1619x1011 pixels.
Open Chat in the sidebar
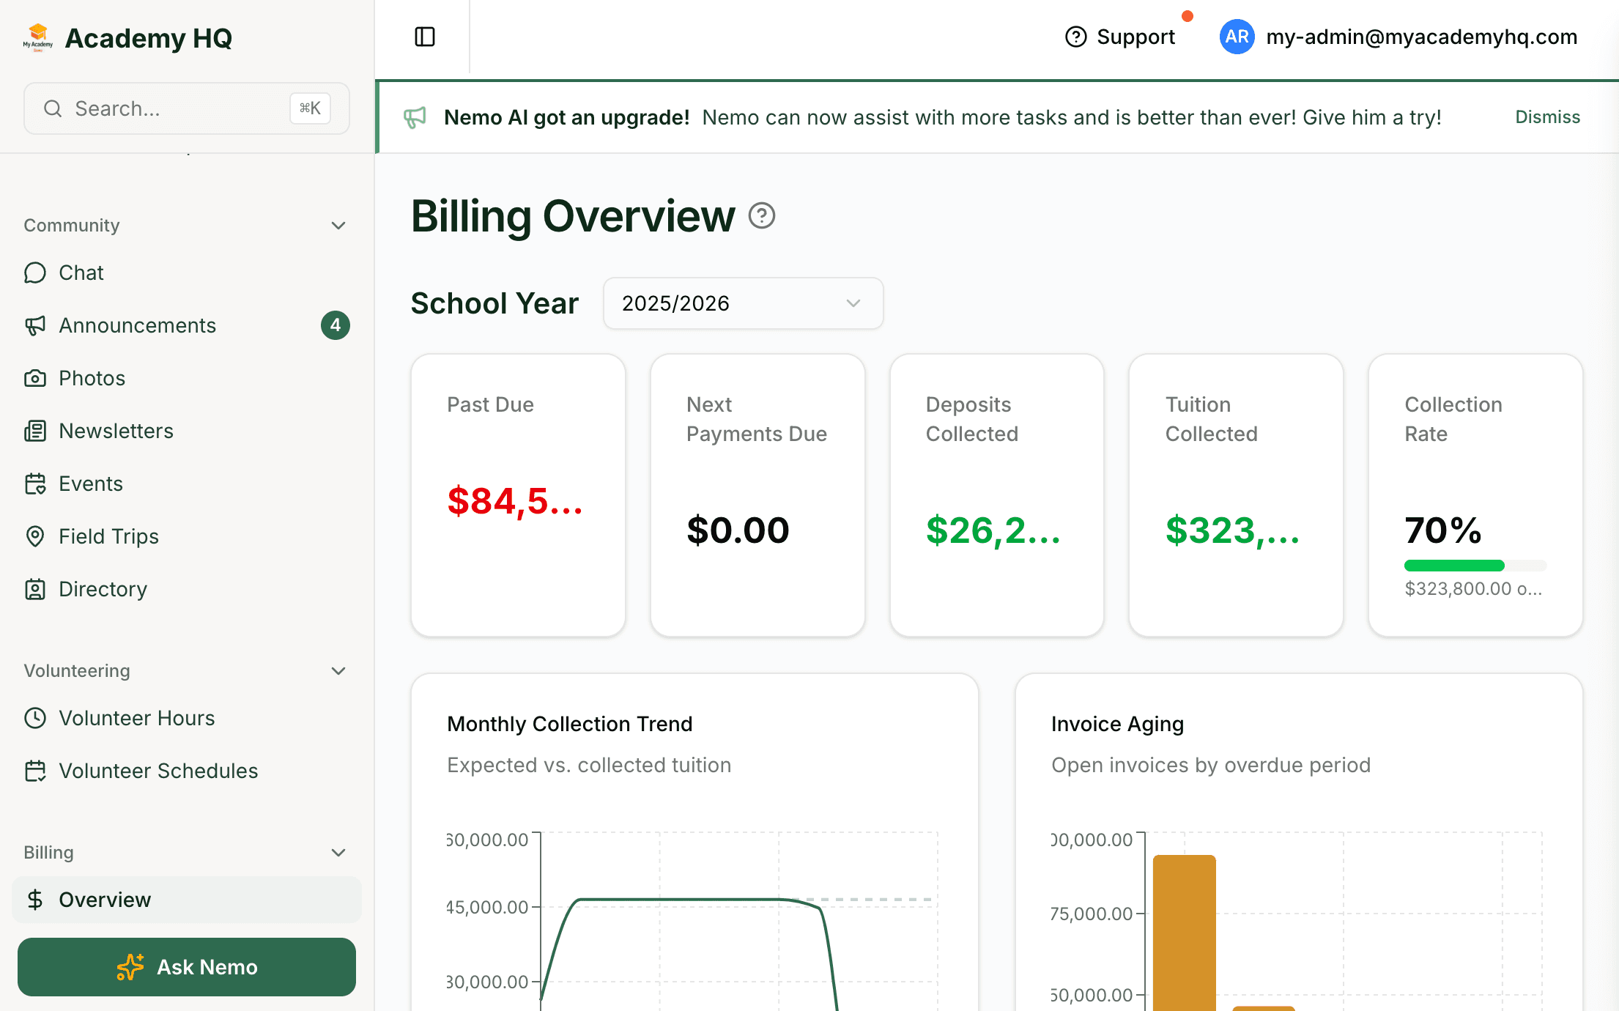[x=186, y=273]
